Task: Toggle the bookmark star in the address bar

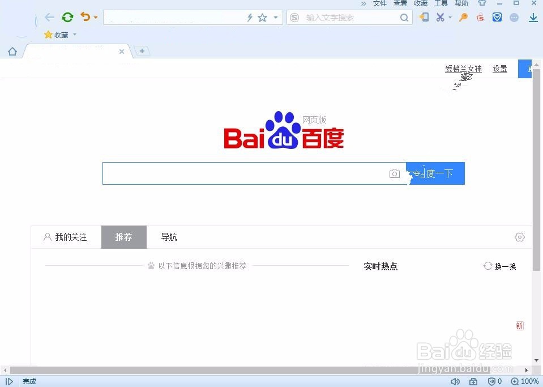Action: tap(262, 18)
